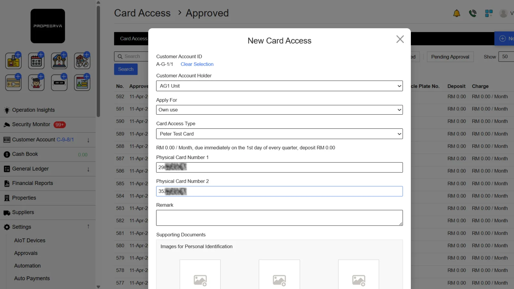Screen dimensions: 514x289
Task: Click the Properva logo
Action: pyautogui.click(x=48, y=26)
